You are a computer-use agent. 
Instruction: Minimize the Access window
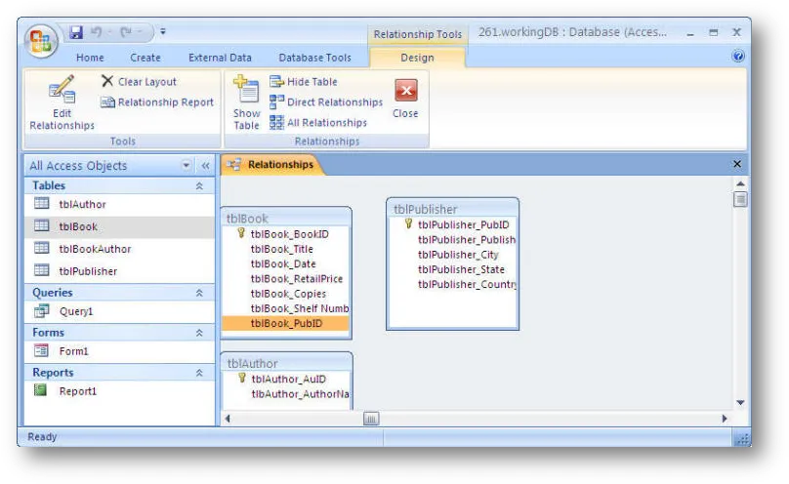(690, 33)
